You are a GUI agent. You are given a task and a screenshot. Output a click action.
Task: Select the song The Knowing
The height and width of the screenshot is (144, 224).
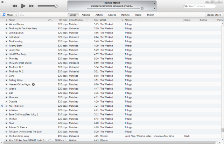click(15, 41)
